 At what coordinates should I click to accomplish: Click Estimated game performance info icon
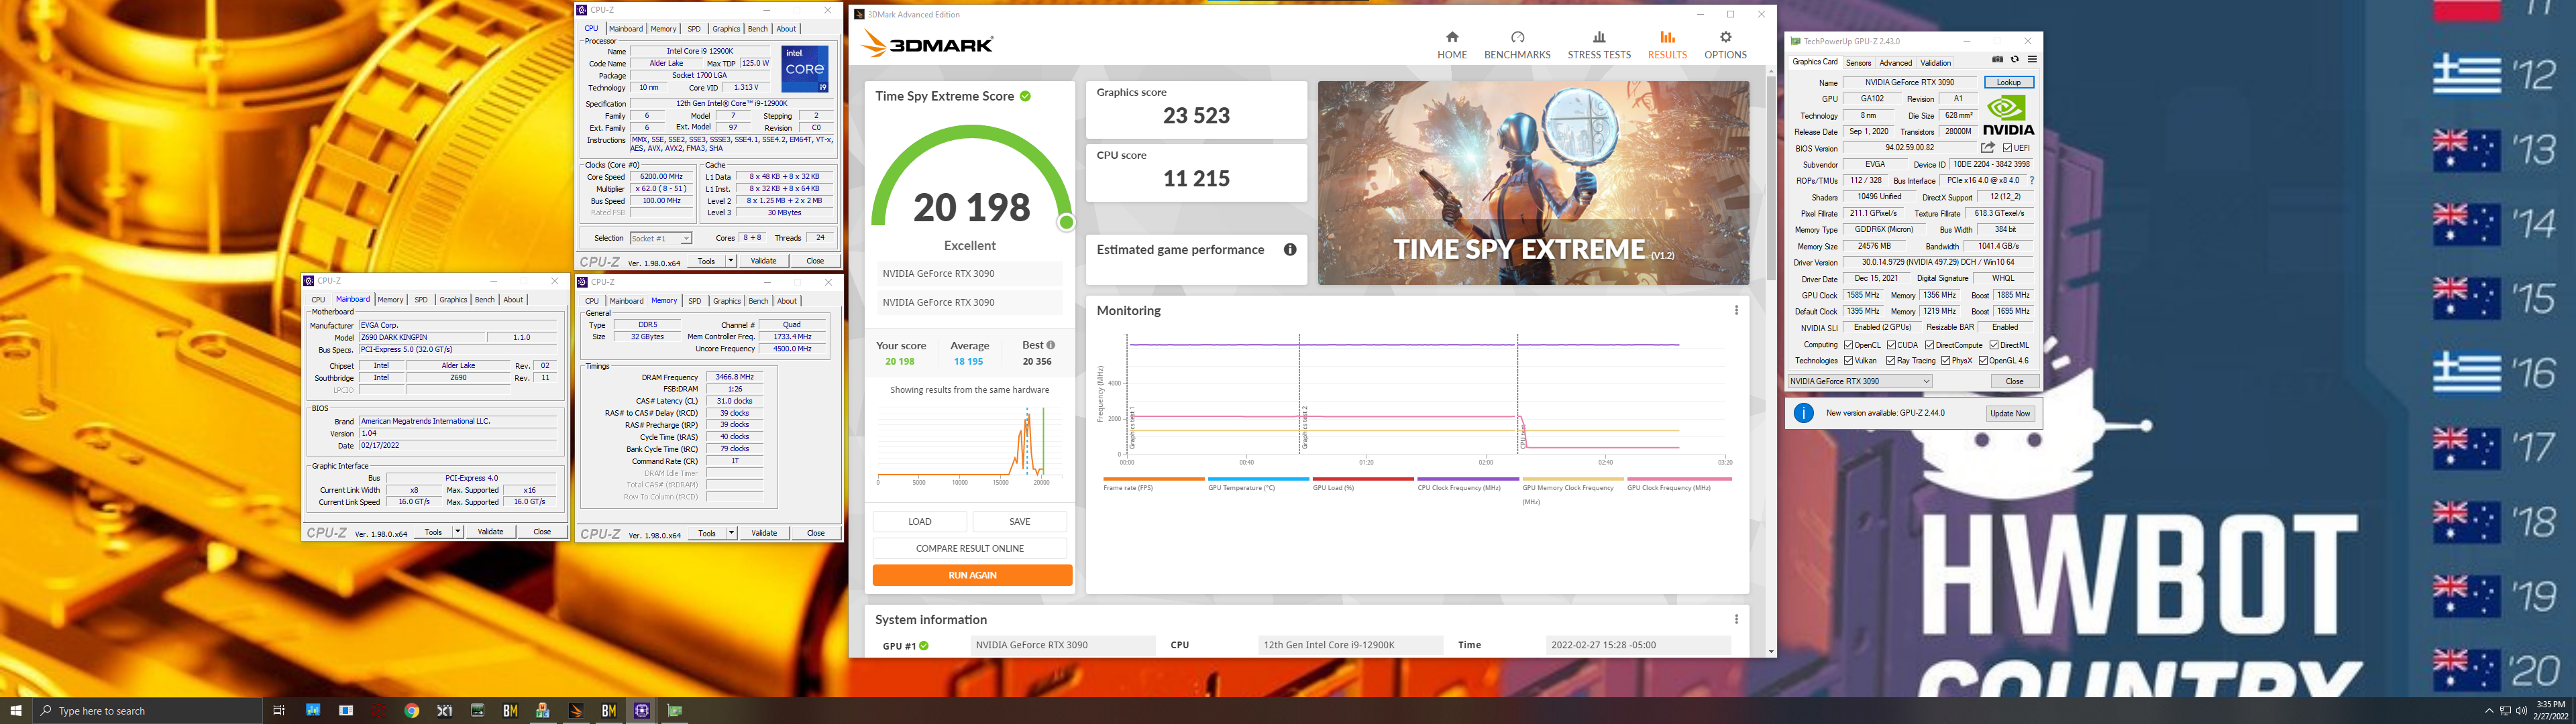coord(1290,250)
